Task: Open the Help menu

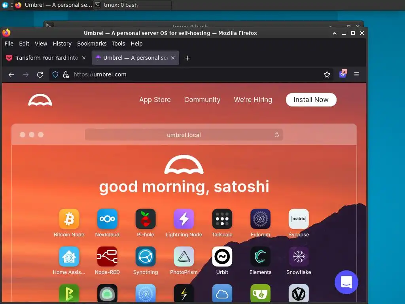Action: click(136, 44)
